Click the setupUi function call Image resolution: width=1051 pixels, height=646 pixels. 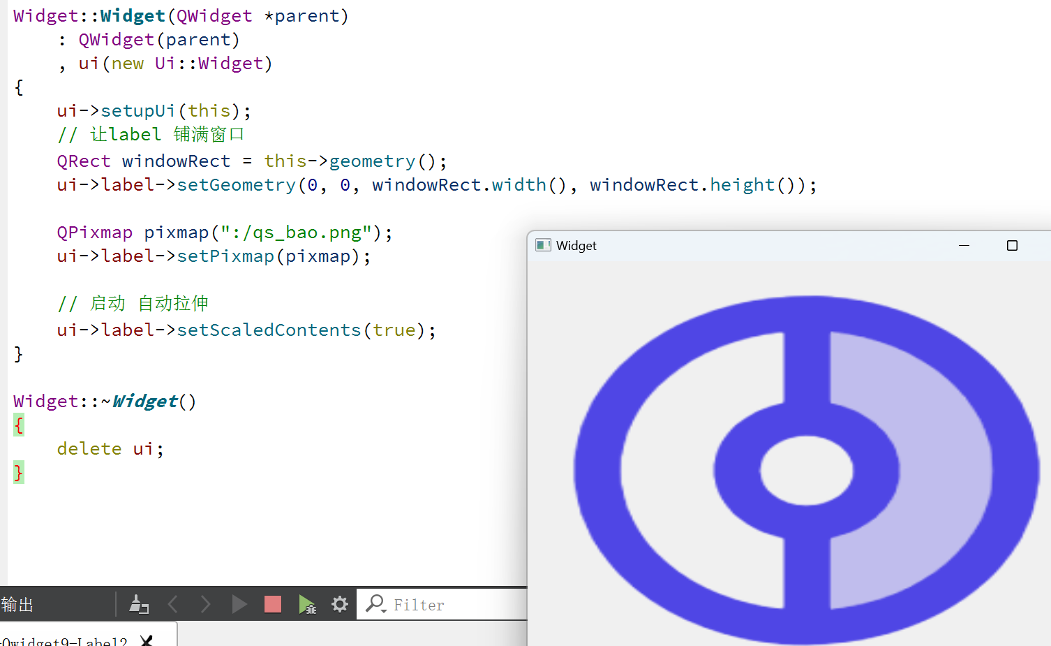point(138,111)
